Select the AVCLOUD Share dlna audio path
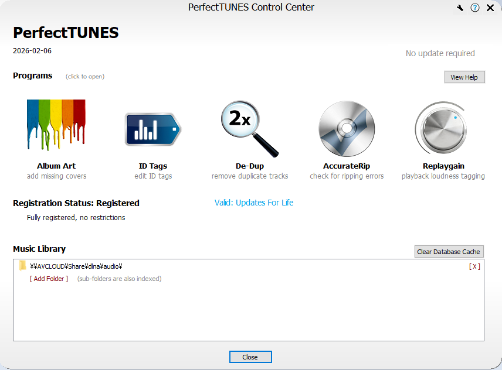Image resolution: width=502 pixels, height=370 pixels. coord(76,266)
